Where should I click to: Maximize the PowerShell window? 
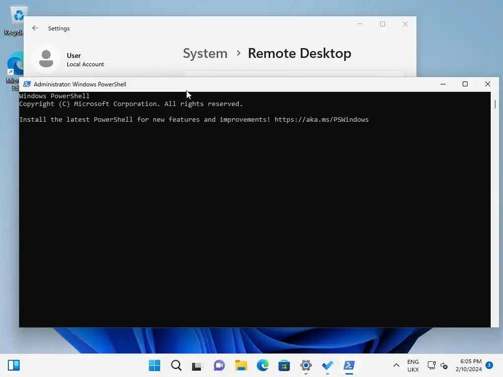click(x=465, y=84)
